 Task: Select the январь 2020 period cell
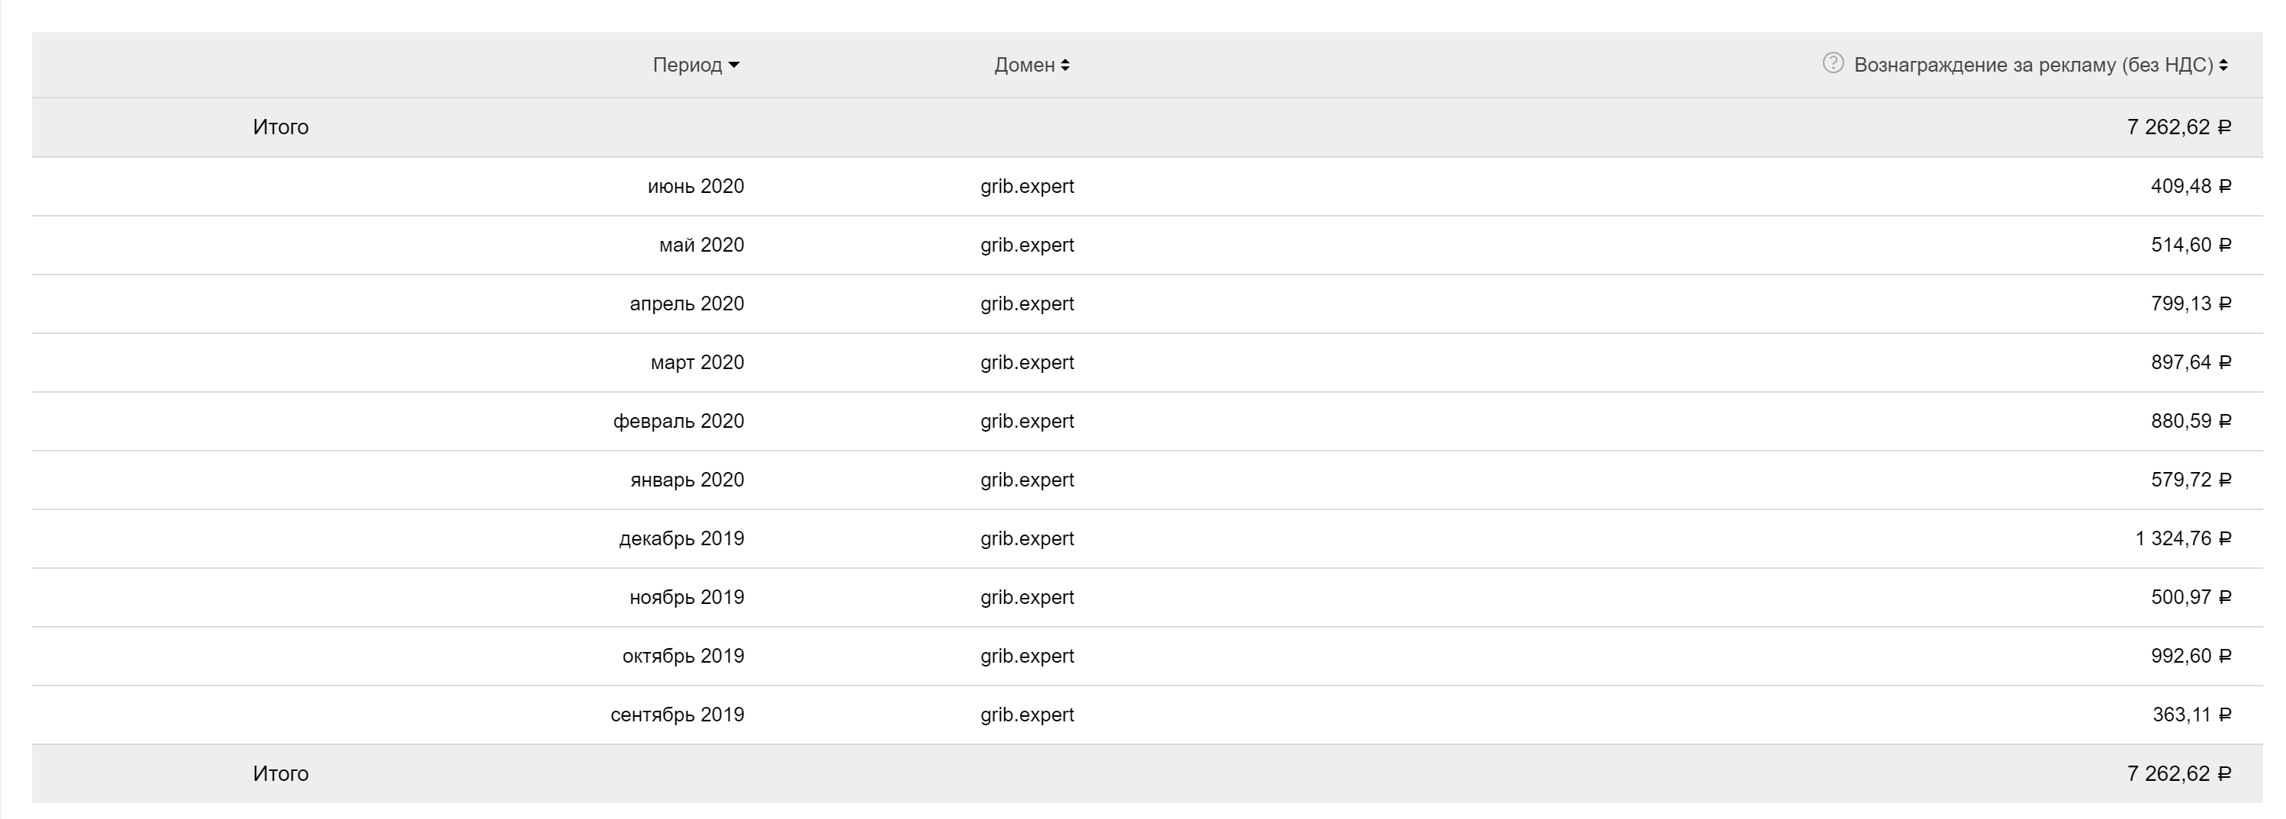[x=687, y=480]
